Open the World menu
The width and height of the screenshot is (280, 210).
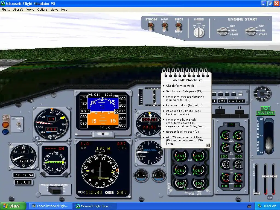point(30,10)
